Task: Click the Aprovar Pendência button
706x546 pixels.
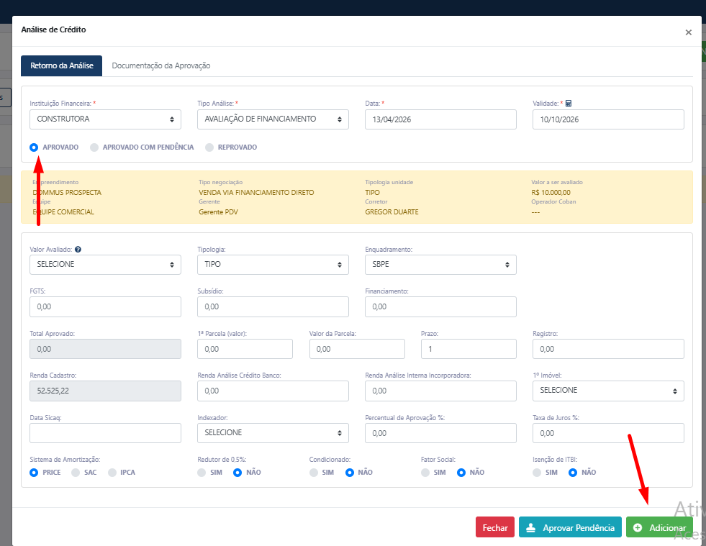Action: 570,527
